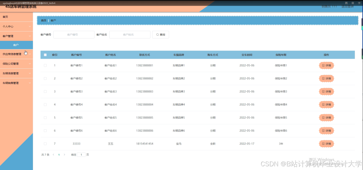Click the 车辆品牌3 cell
The width and height of the screenshot is (363, 170).
[179, 91]
